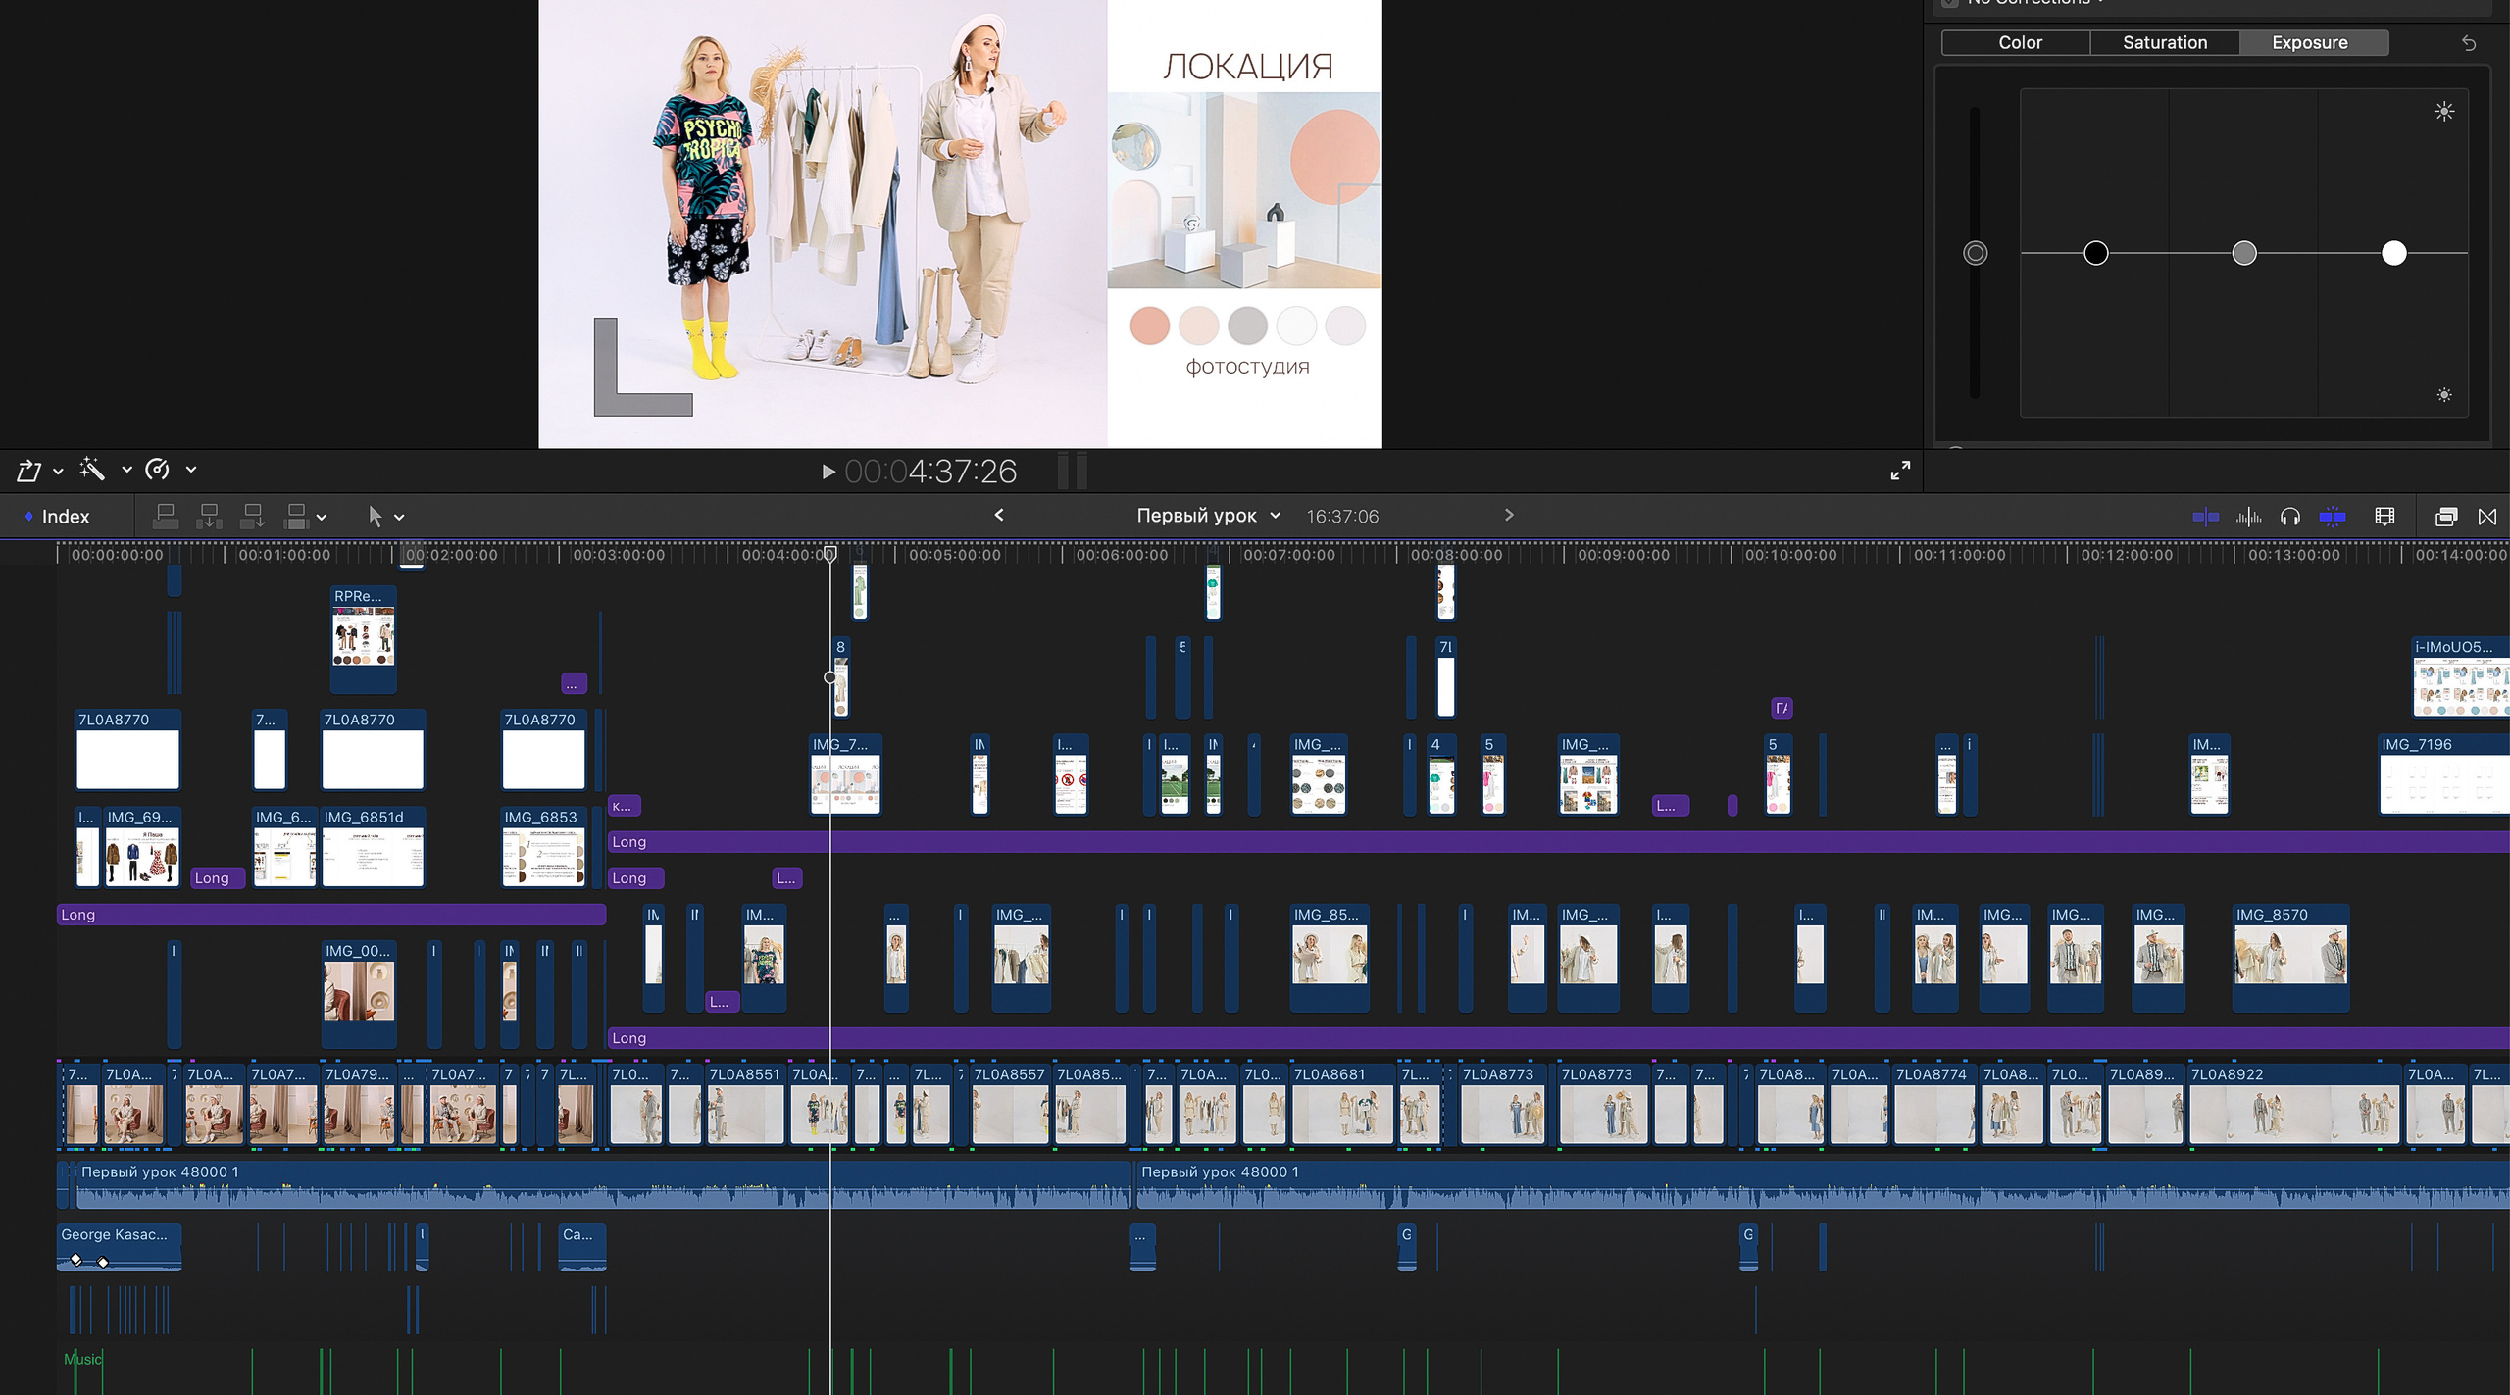This screenshot has height=1395, width=2510.
Task: Toggle solo headphones button
Action: point(2290,517)
